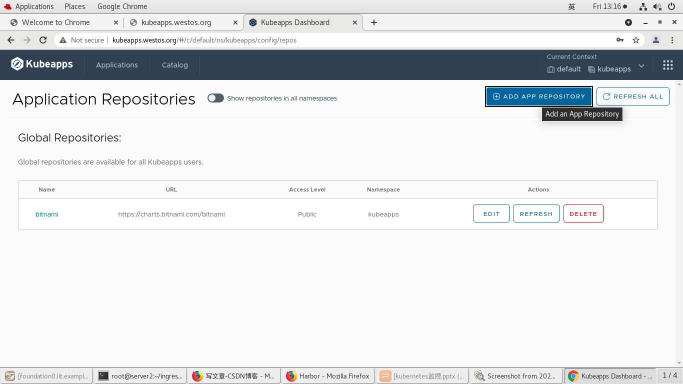Viewport: 683px width, 384px height.
Task: Close the Kubeapps Dashboard tab
Action: [x=355, y=22]
